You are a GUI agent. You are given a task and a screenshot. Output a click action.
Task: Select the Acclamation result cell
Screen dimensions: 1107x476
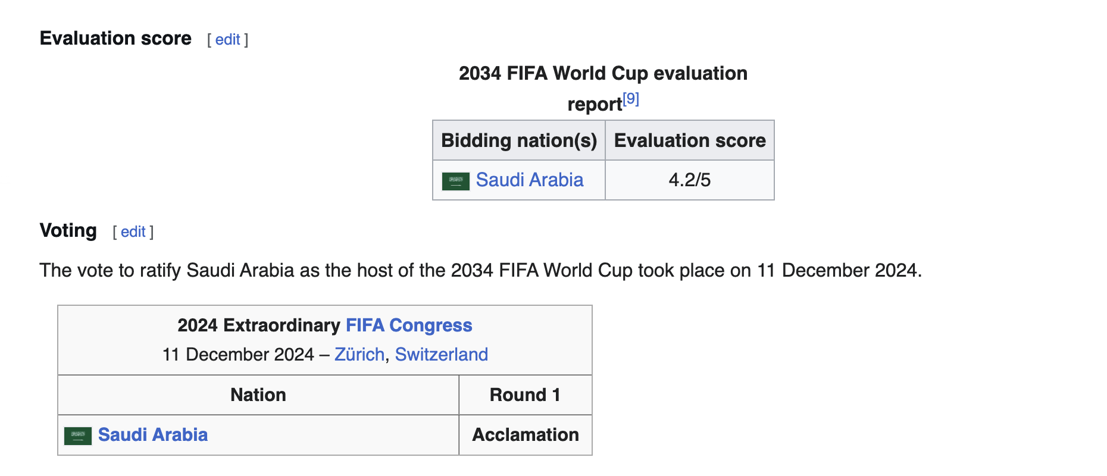pos(526,435)
